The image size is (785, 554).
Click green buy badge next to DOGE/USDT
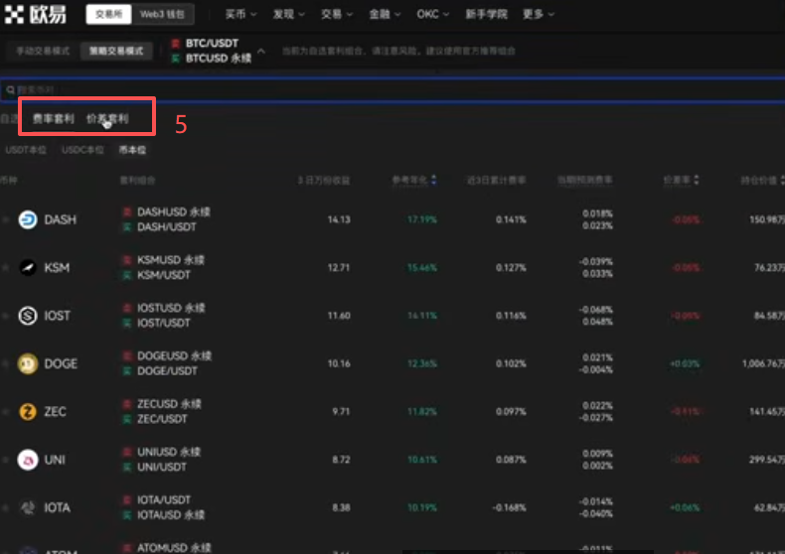point(127,371)
